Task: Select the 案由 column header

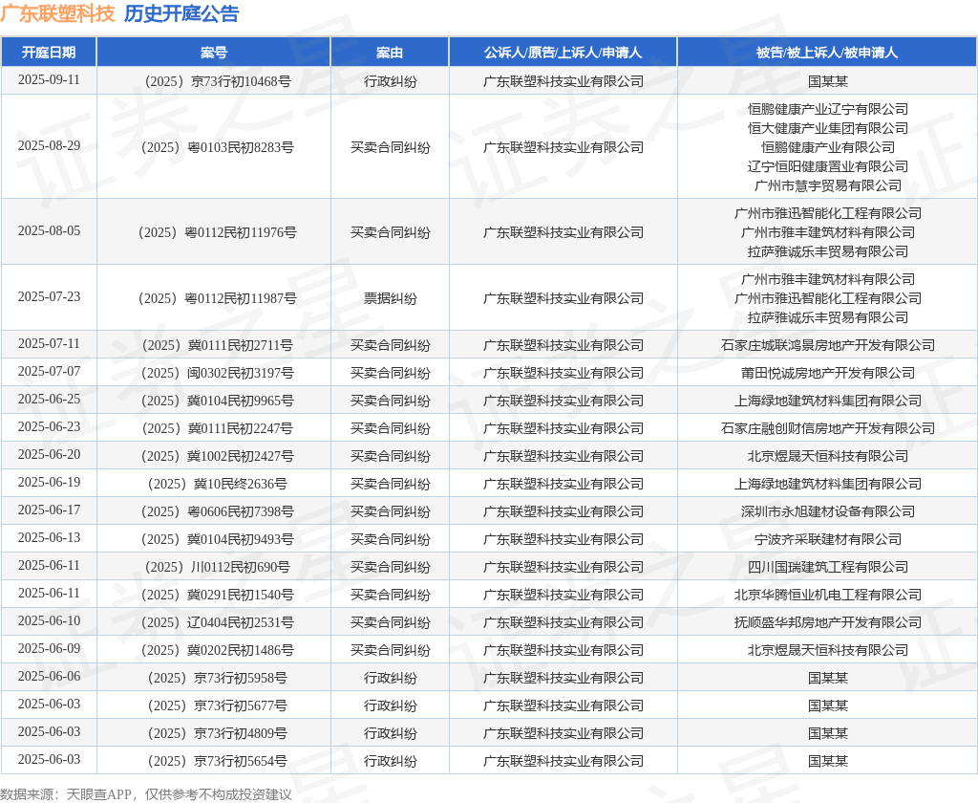Action: click(x=390, y=53)
